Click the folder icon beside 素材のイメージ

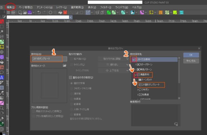pyautogui.click(x=65, y=65)
